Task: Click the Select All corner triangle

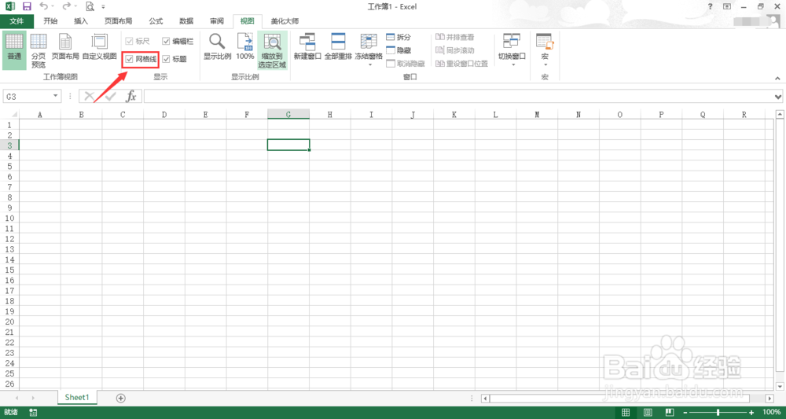Action: pyautogui.click(x=14, y=116)
